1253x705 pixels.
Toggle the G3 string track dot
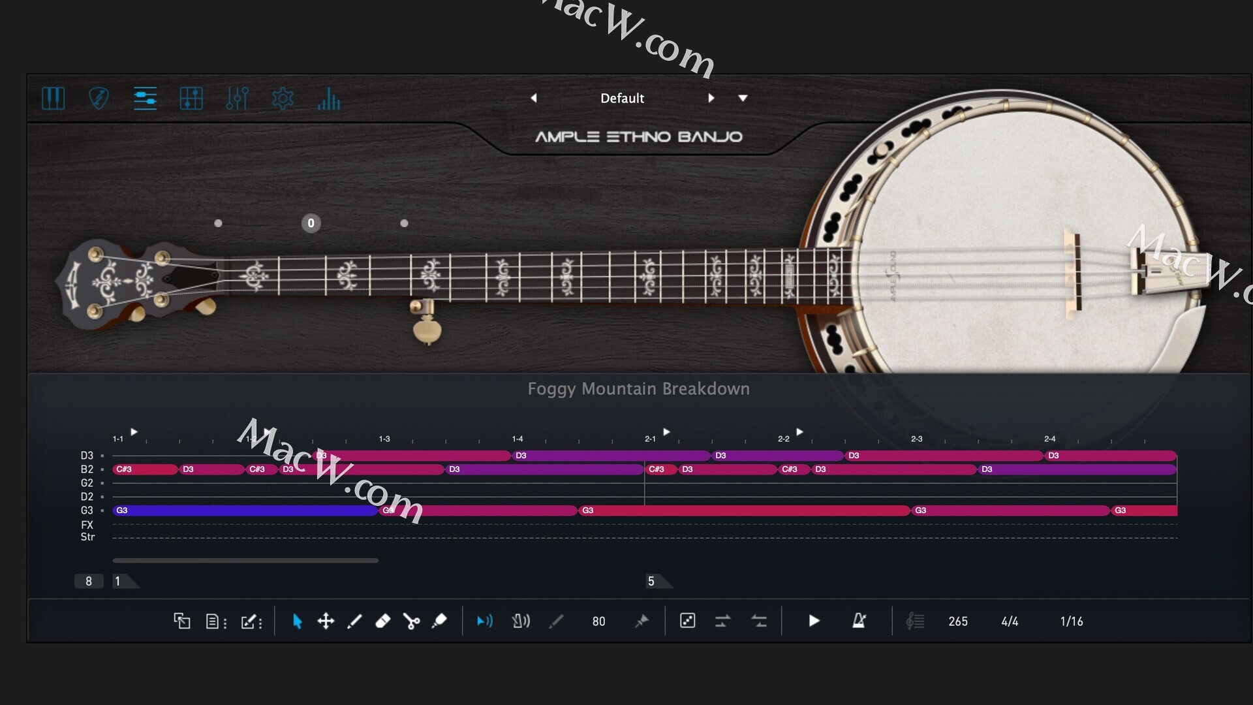[x=102, y=510]
